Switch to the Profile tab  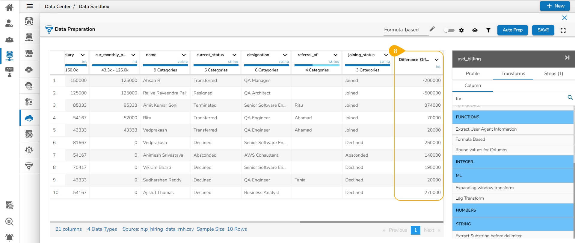pyautogui.click(x=473, y=74)
